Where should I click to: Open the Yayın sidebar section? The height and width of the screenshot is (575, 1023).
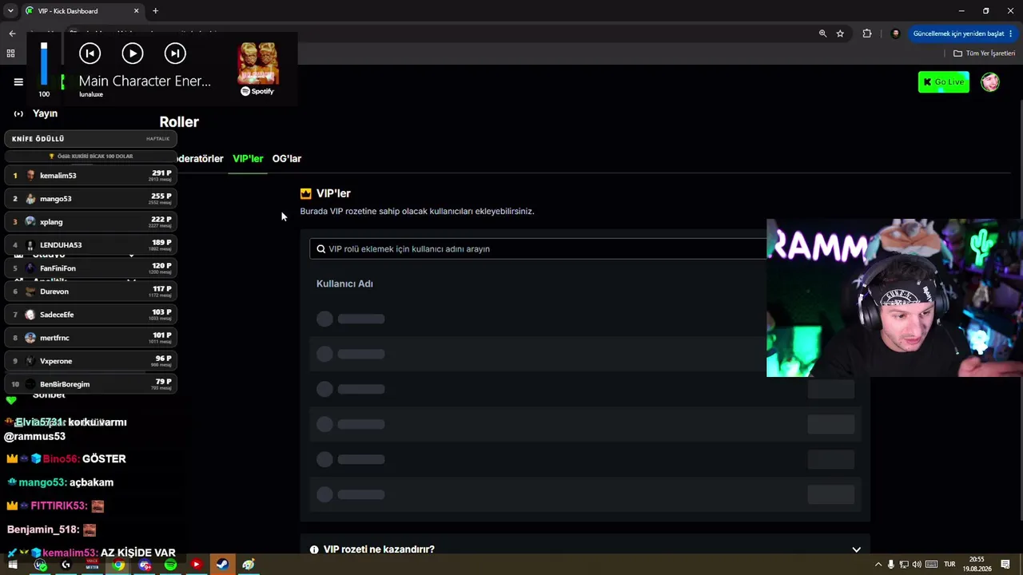click(x=37, y=113)
